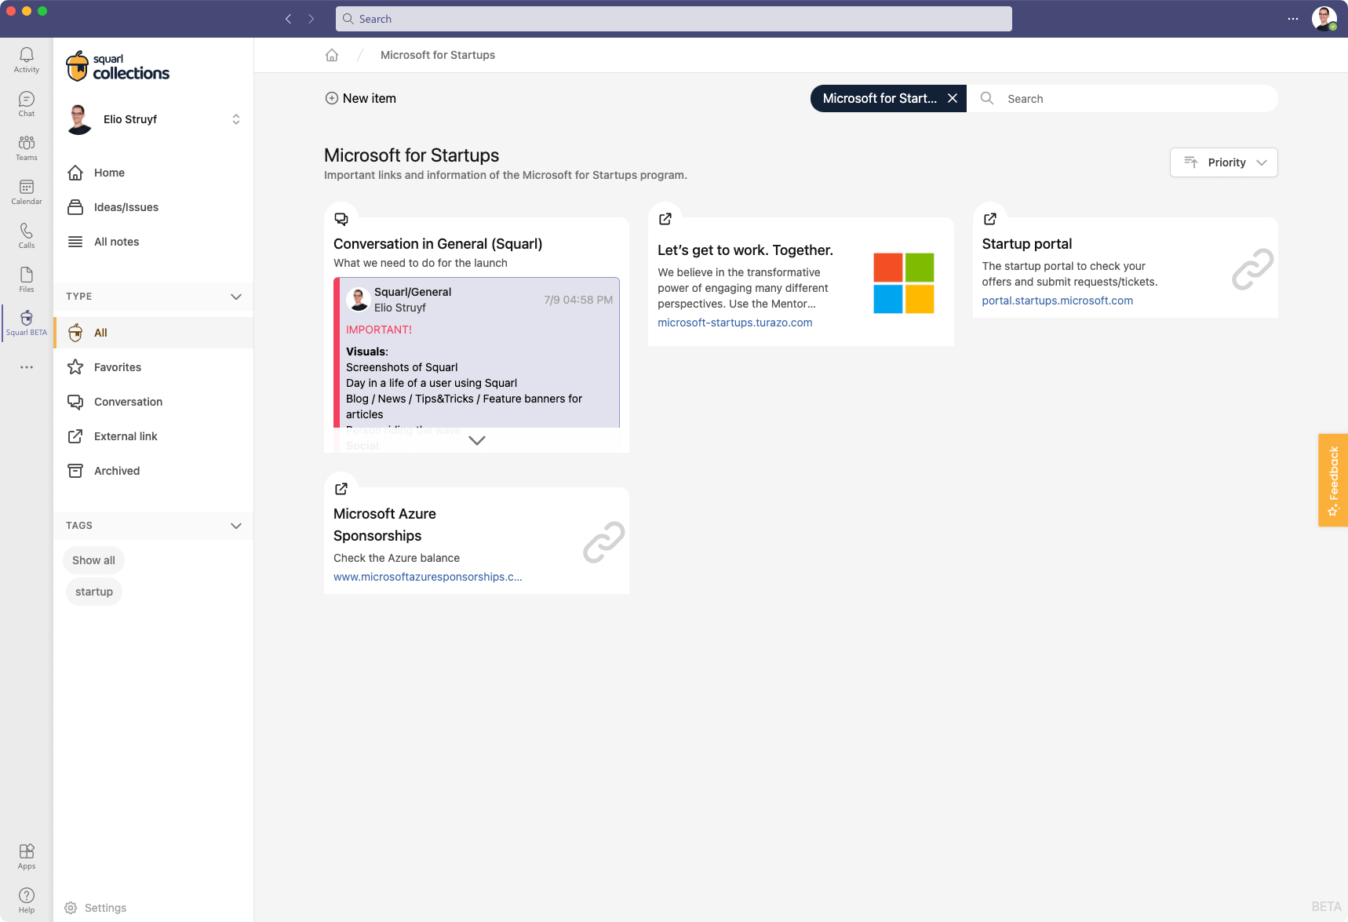Add a New item
The image size is (1348, 922).
(361, 98)
